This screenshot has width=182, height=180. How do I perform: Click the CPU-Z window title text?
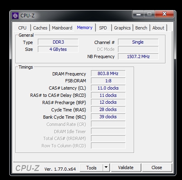pos(27,16)
